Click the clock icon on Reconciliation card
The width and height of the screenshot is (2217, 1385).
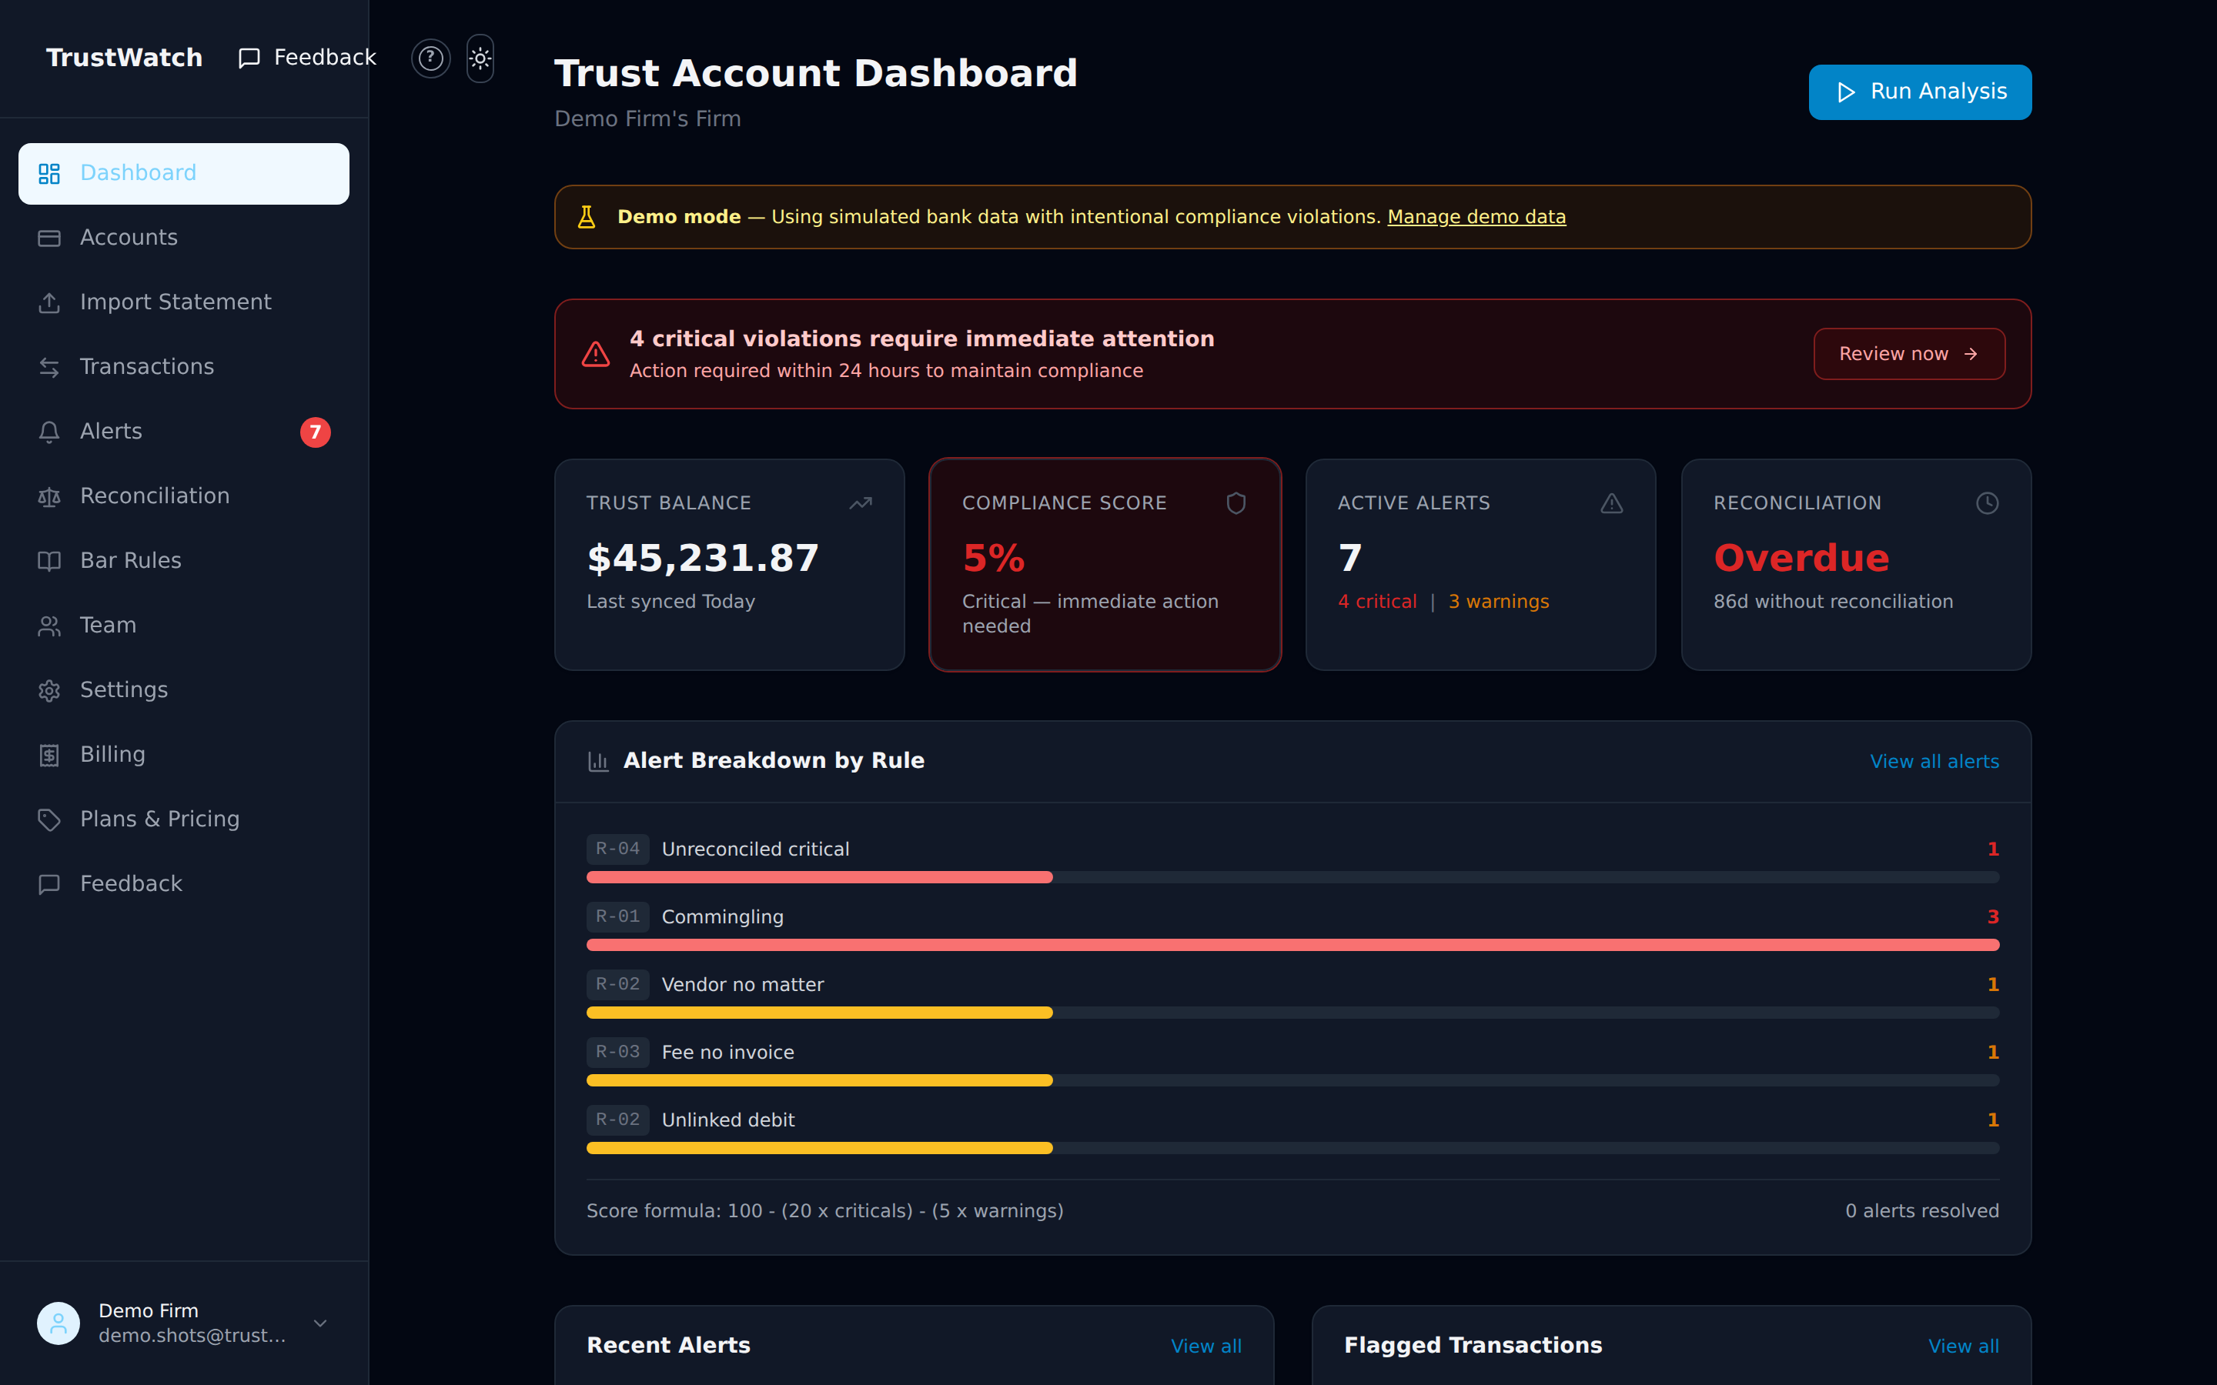click(1987, 503)
